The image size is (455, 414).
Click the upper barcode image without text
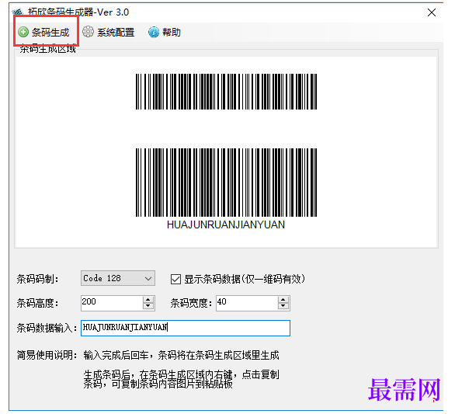[x=227, y=92]
